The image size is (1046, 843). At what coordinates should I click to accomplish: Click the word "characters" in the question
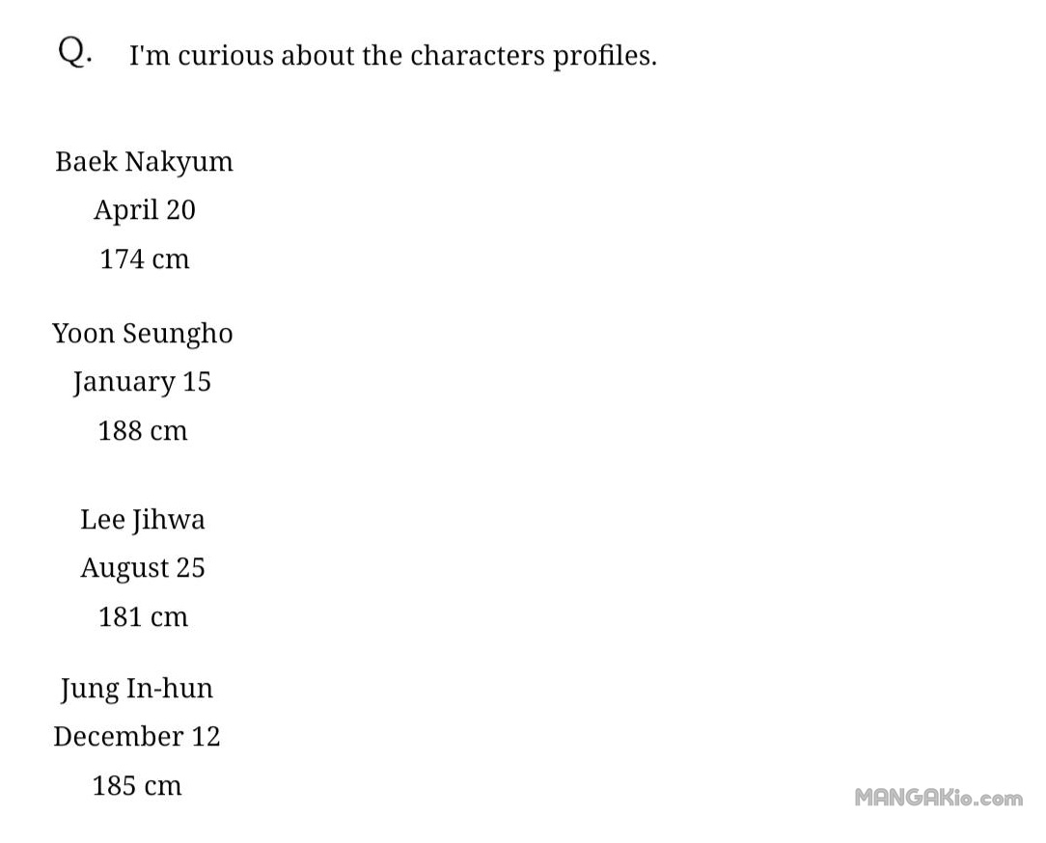477,56
